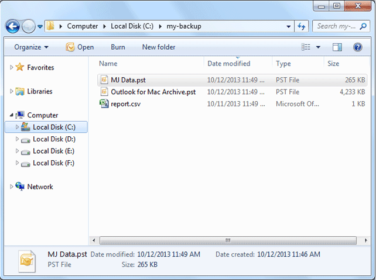The height and width of the screenshot is (280, 376).
Task: Click the 10/11/2013 11:49 date cell
Action: coord(236,104)
